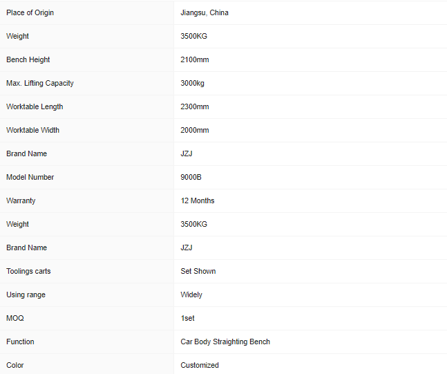Click the Using range label
Image resolution: width=447 pixels, height=374 pixels.
[26, 294]
